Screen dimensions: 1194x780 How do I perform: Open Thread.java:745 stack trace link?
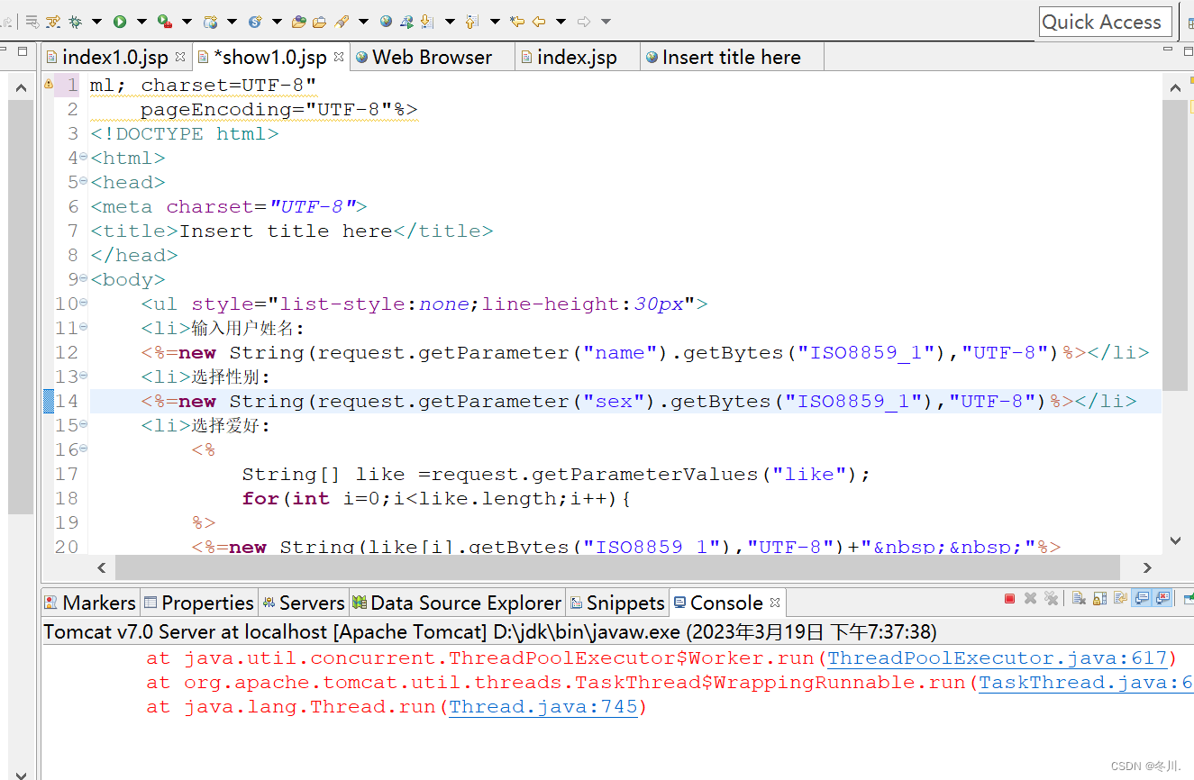pos(543,707)
